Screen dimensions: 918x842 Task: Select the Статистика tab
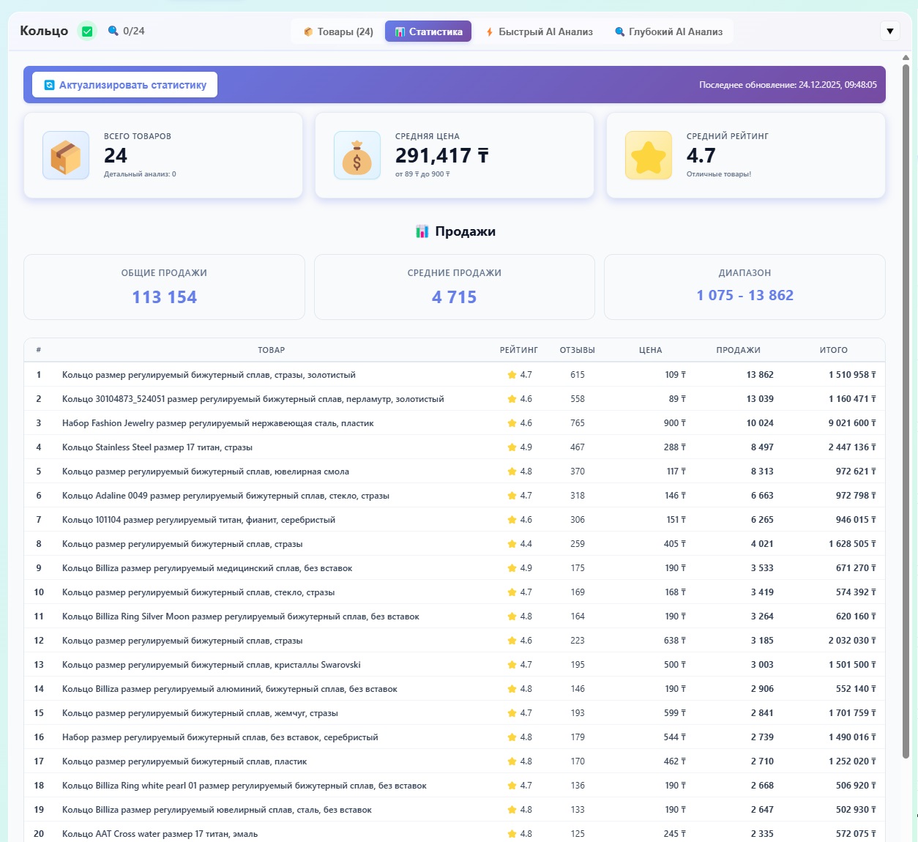428,31
